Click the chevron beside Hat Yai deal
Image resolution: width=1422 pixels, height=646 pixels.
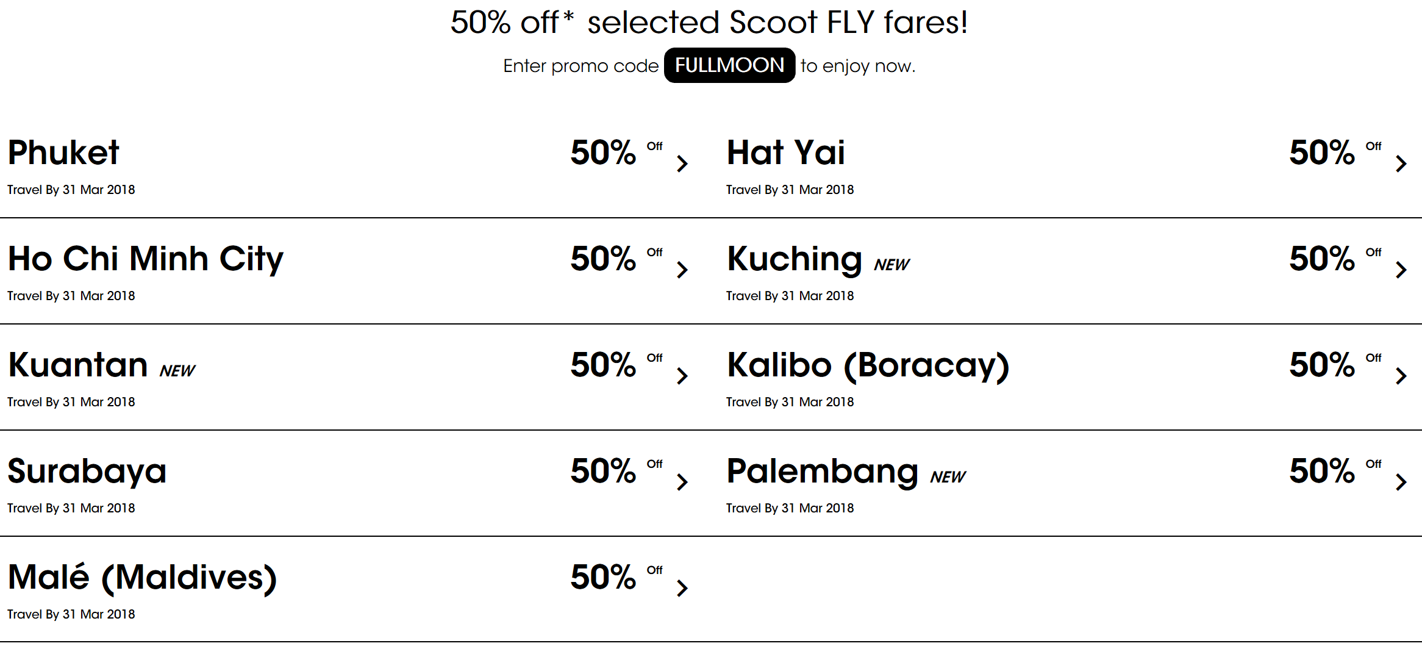(1401, 163)
